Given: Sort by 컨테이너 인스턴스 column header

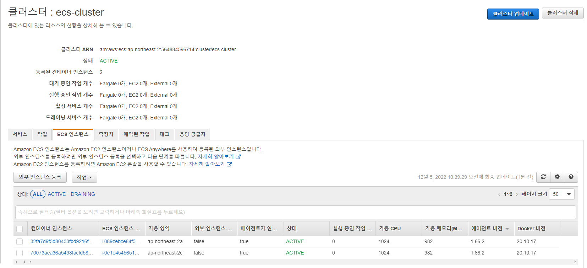Looking at the screenshot, I should click(63, 229).
